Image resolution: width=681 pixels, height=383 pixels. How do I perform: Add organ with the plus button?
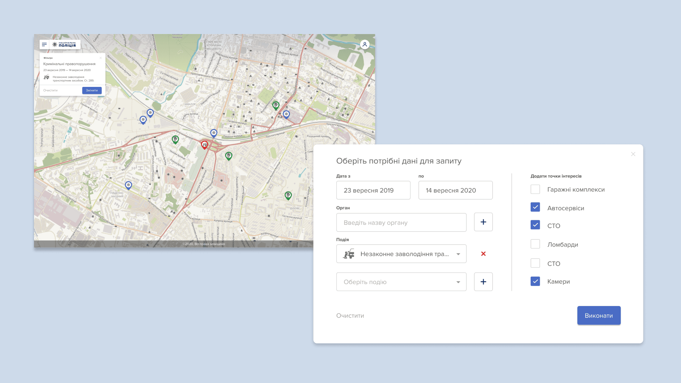click(483, 222)
